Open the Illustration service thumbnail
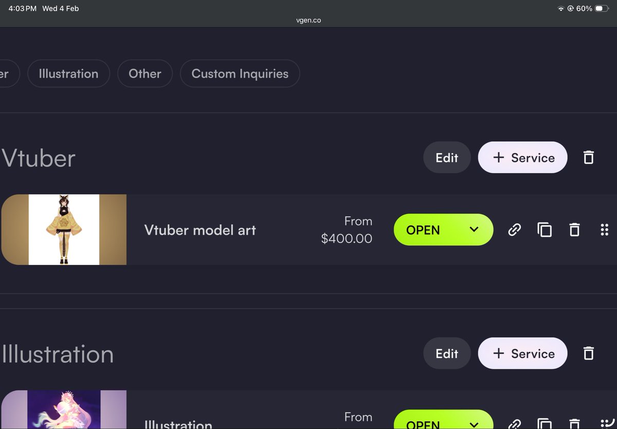The height and width of the screenshot is (429, 617). coord(64,409)
